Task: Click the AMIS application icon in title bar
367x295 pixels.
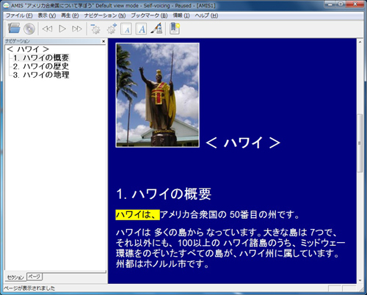Action: 7,5
